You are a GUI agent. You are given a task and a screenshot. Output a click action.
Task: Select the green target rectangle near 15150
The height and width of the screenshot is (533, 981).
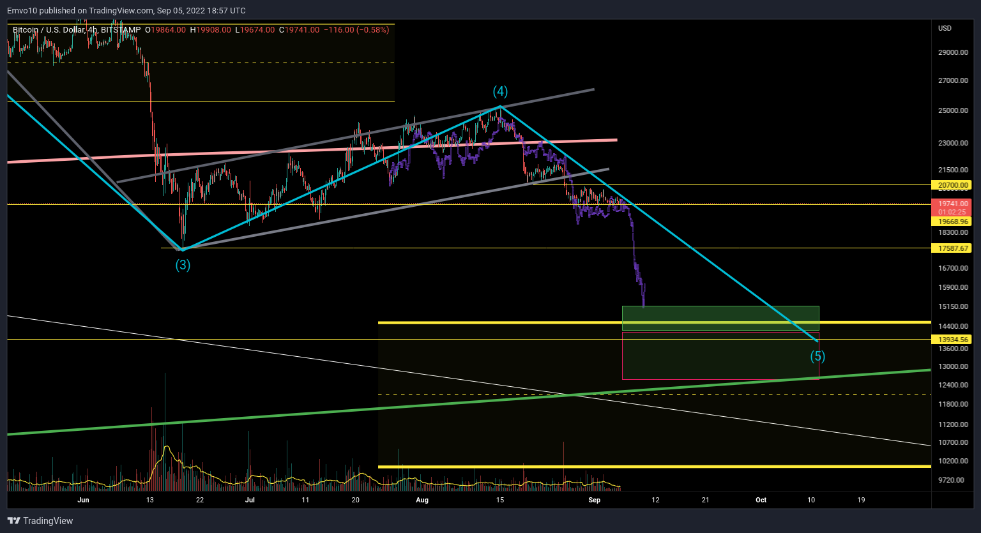(720, 318)
